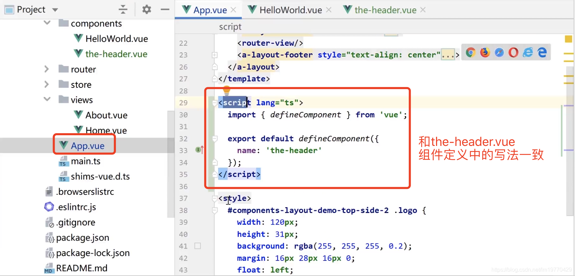Click the 'the-header' string on line 33

pos(294,150)
